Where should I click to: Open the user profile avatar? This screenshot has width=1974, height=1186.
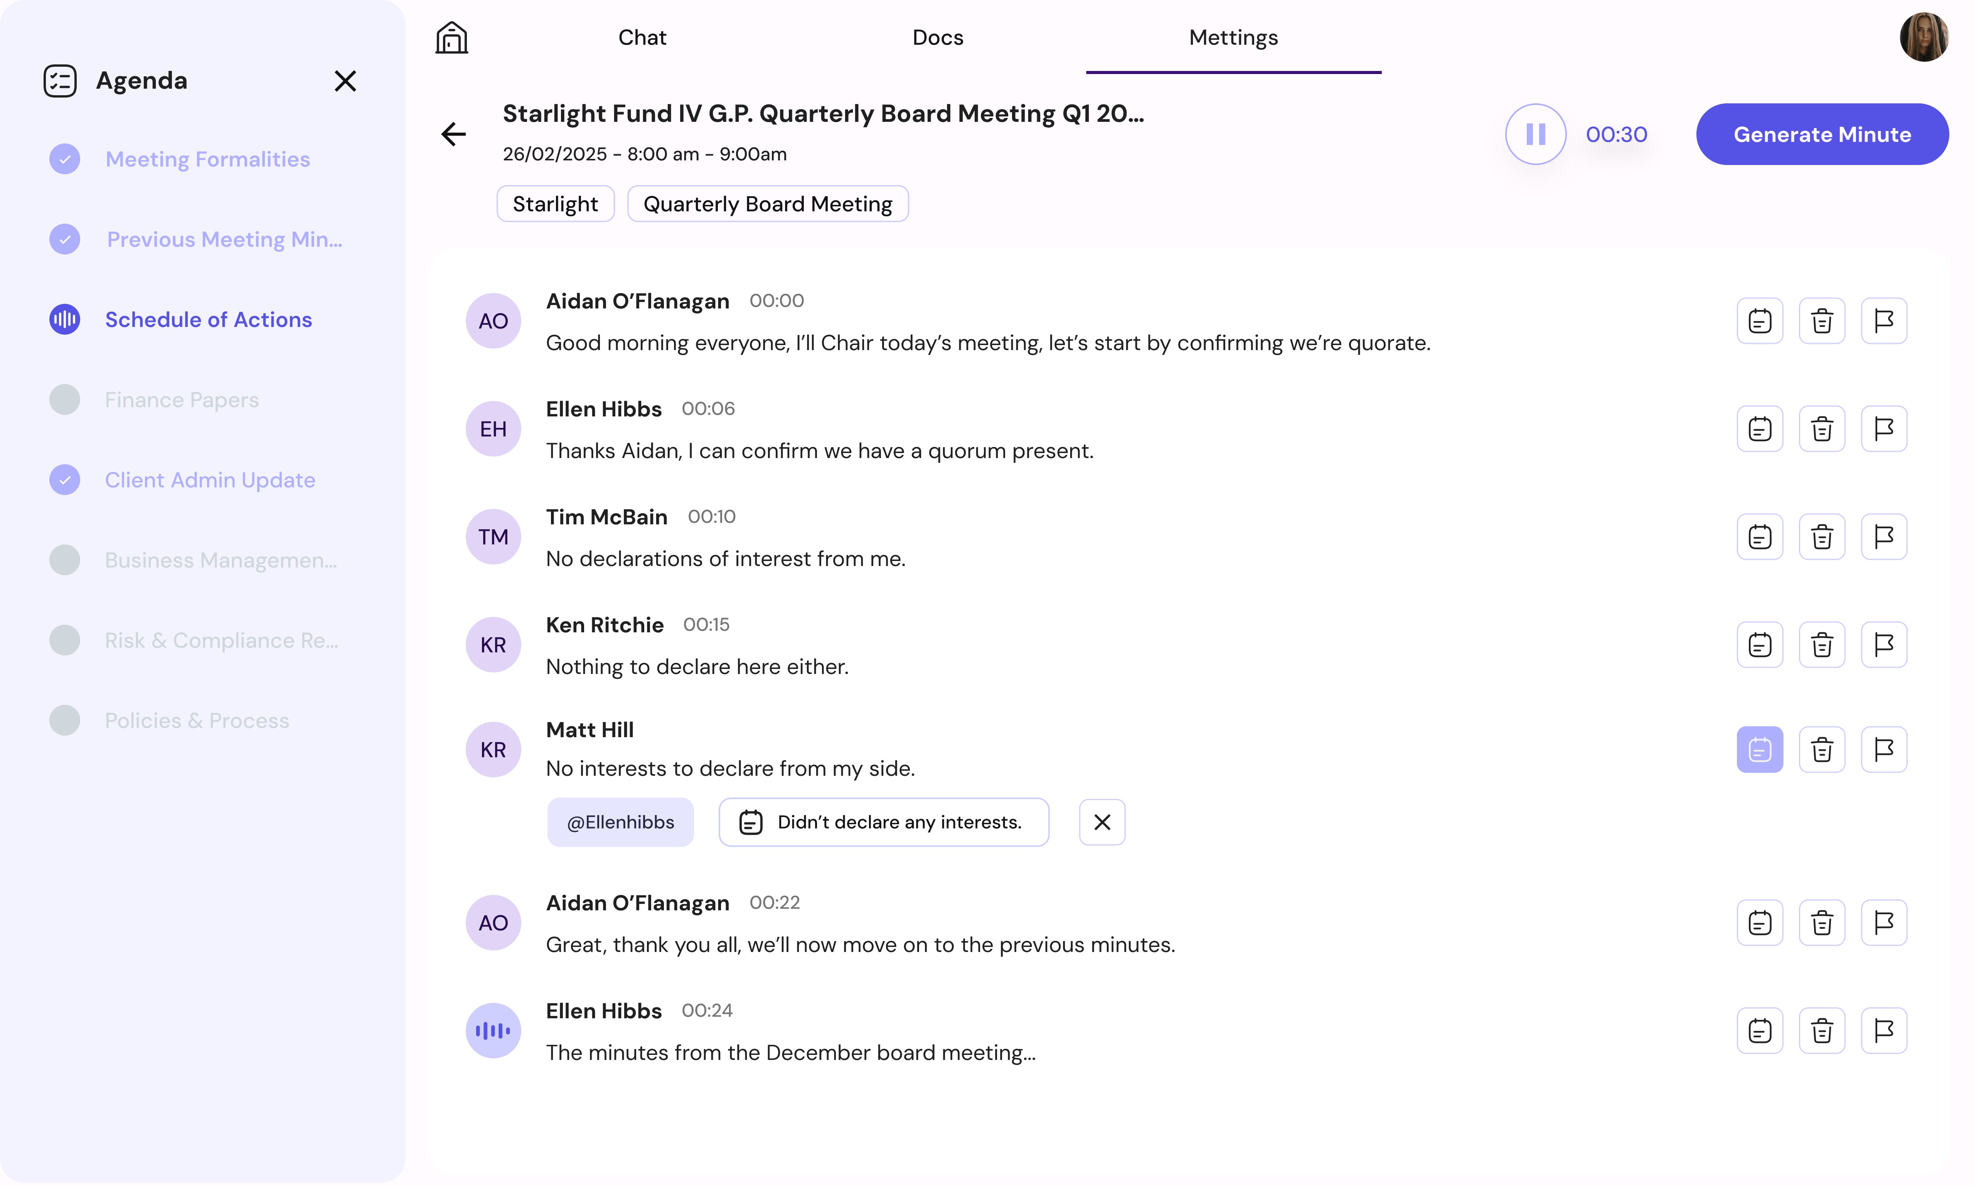tap(1923, 37)
